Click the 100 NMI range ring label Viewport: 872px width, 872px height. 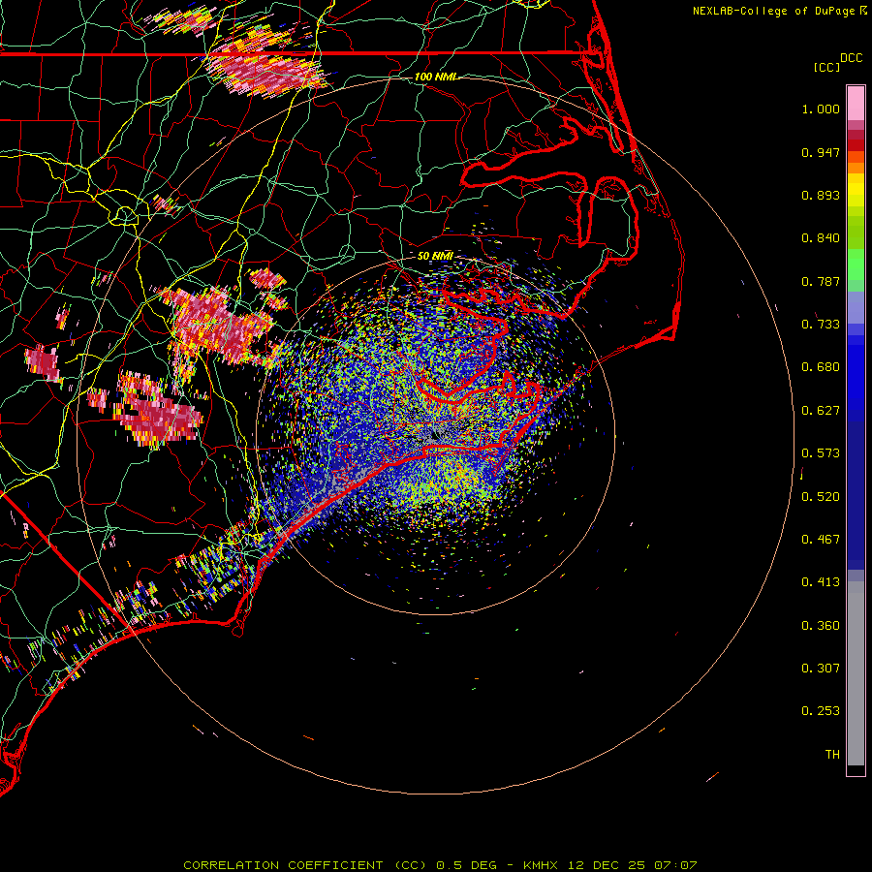coord(437,77)
